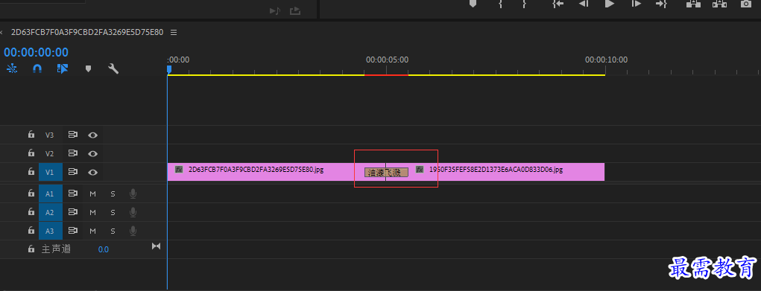Solo track A1
761x291 pixels.
coord(113,194)
